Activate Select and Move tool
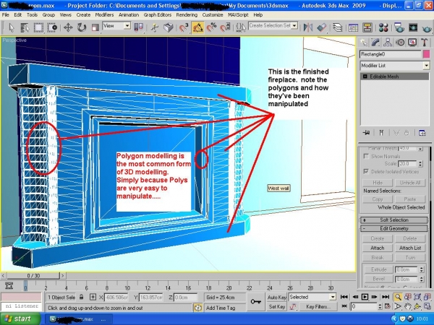Viewport: 434px width, 325px height. coord(68,27)
